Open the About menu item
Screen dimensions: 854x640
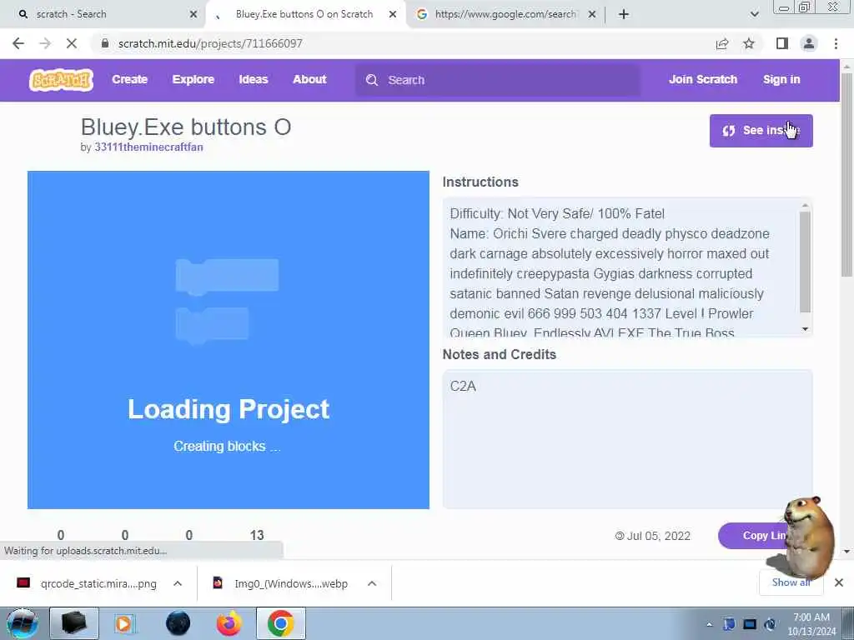coord(309,79)
